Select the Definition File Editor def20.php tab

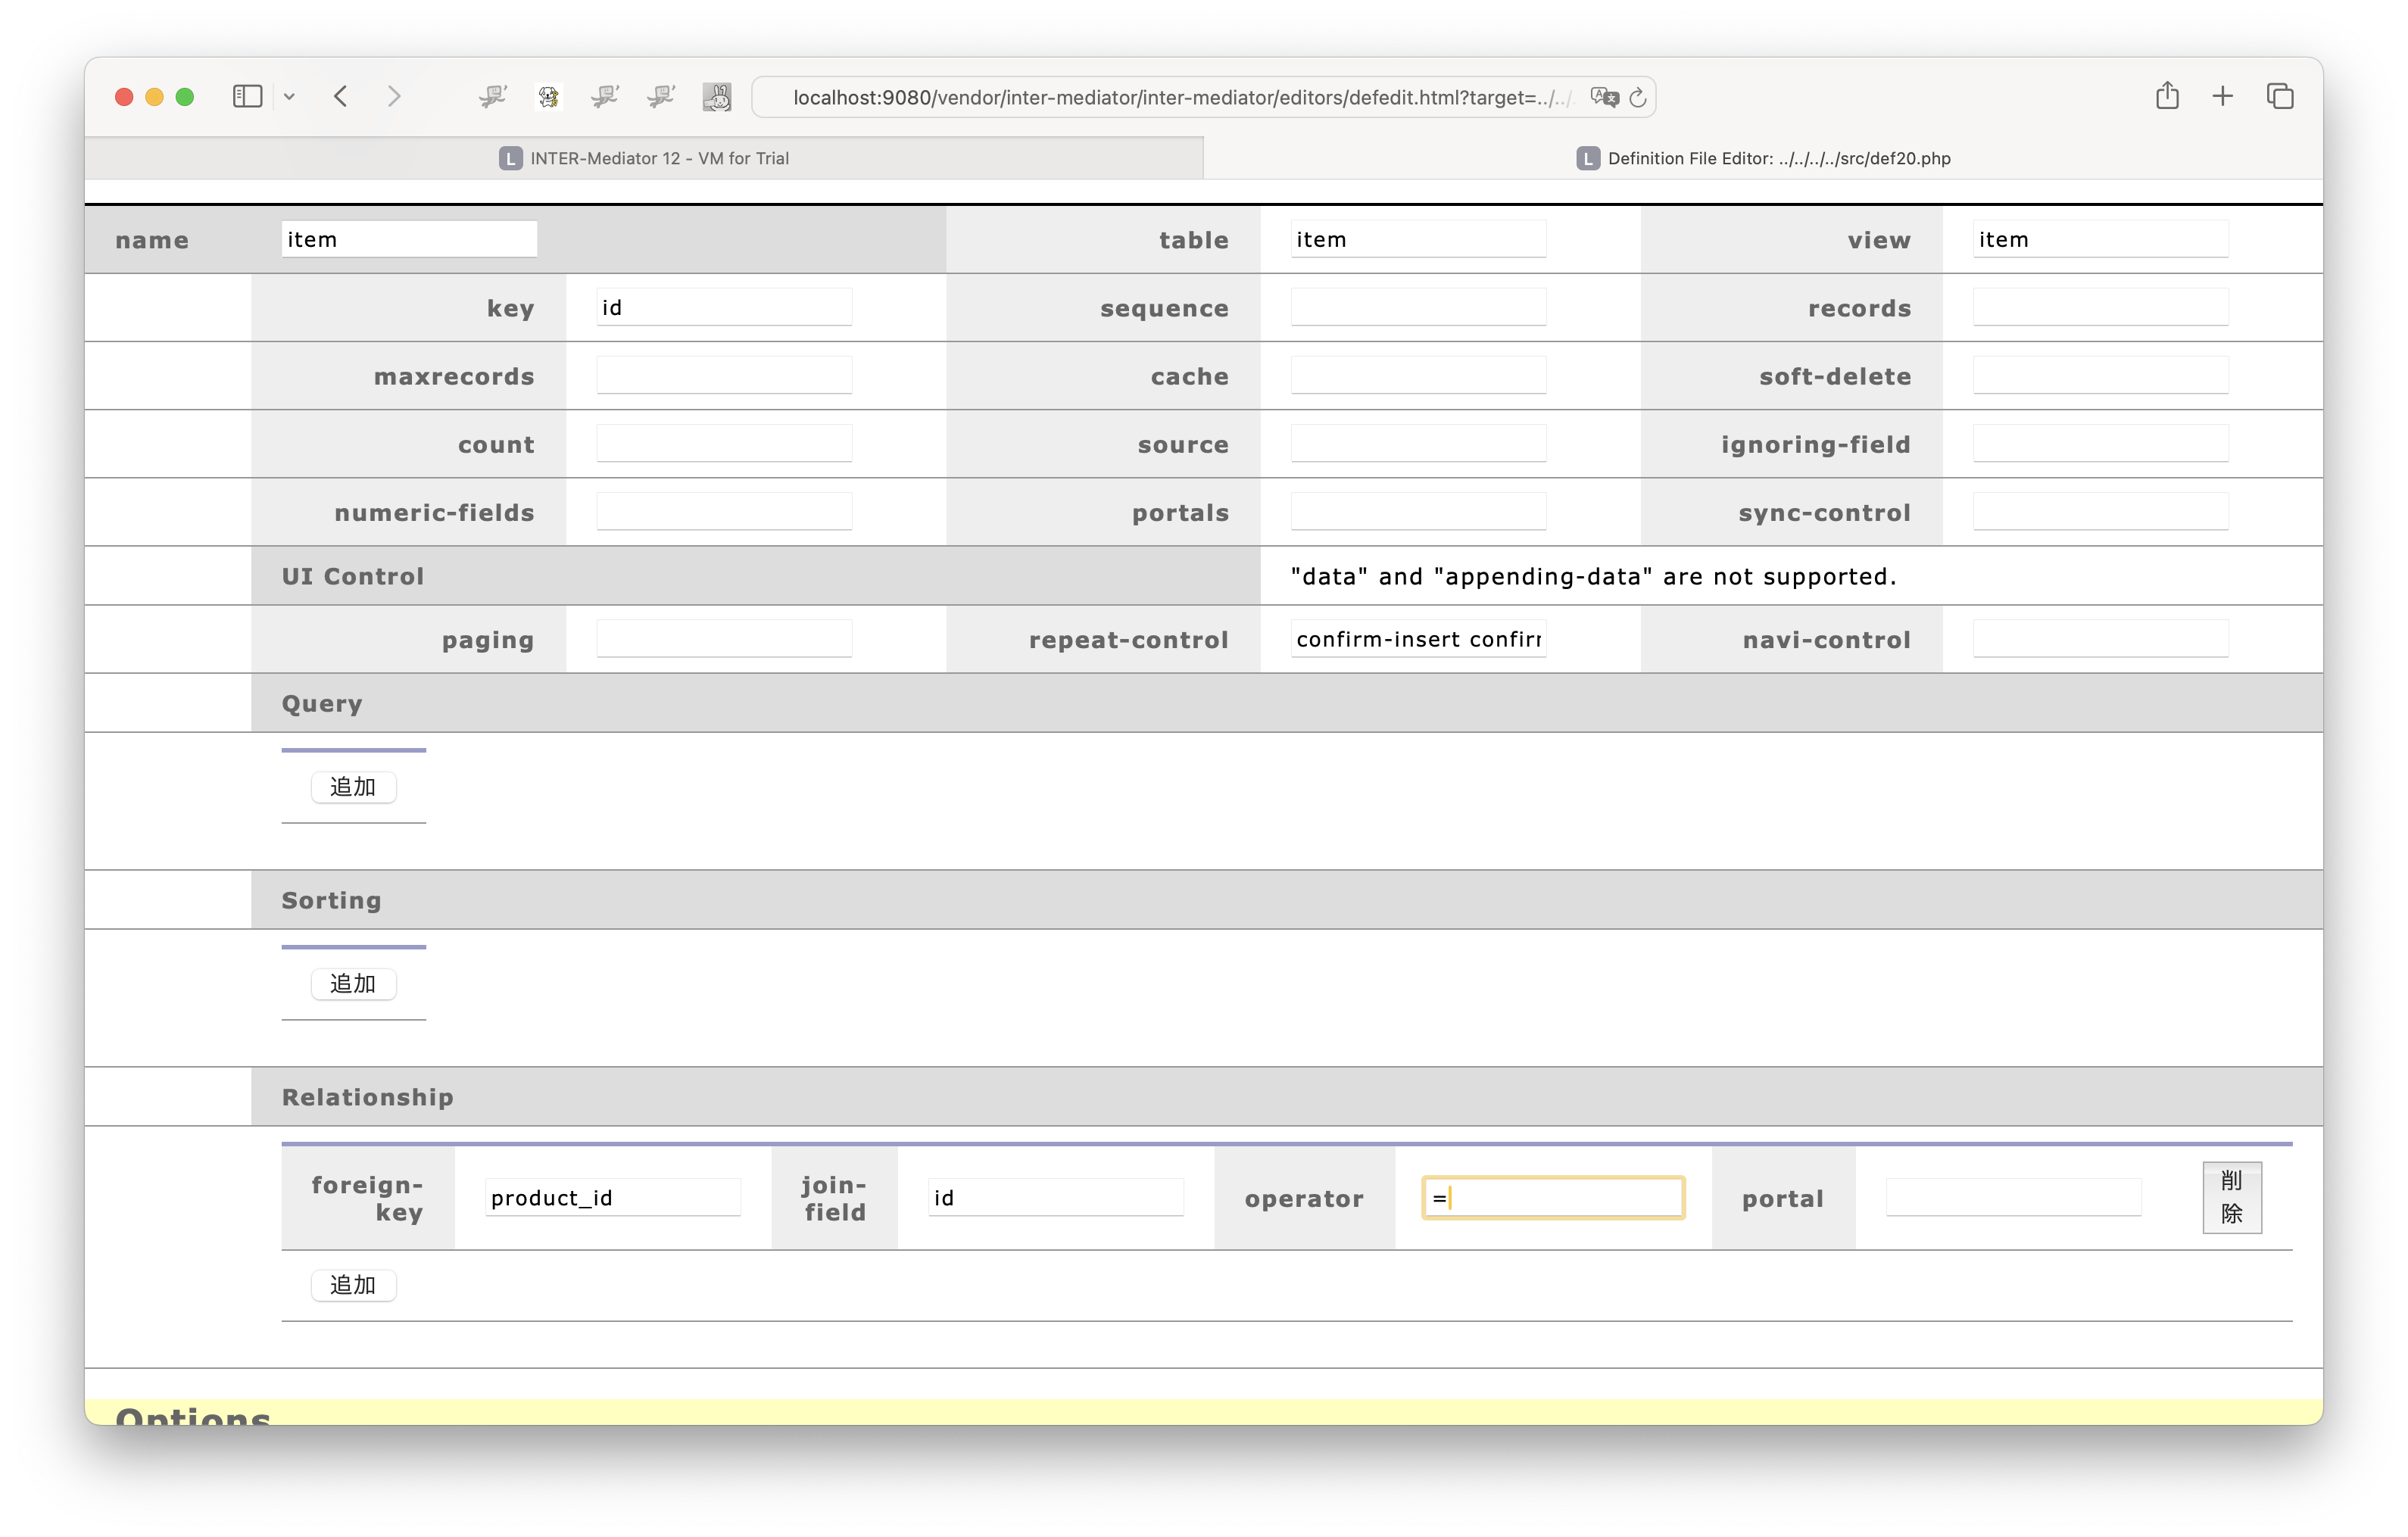pyautogui.click(x=1763, y=158)
